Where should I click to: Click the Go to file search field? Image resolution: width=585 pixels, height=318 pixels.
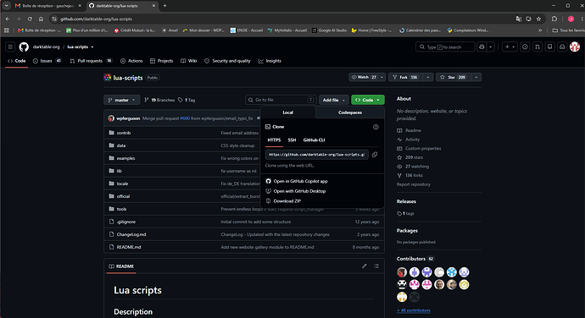tap(281, 100)
